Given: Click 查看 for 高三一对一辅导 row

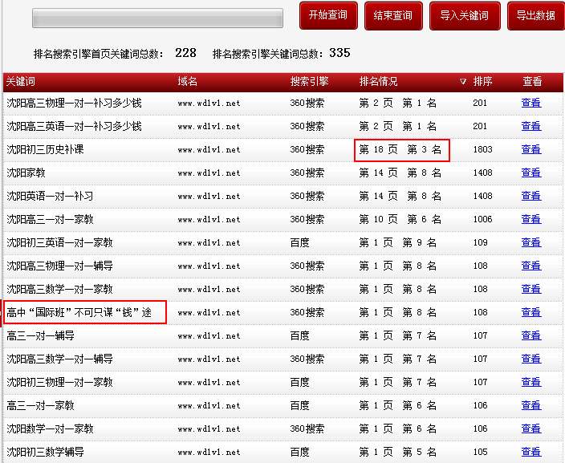Looking at the screenshot, I should [530, 335].
